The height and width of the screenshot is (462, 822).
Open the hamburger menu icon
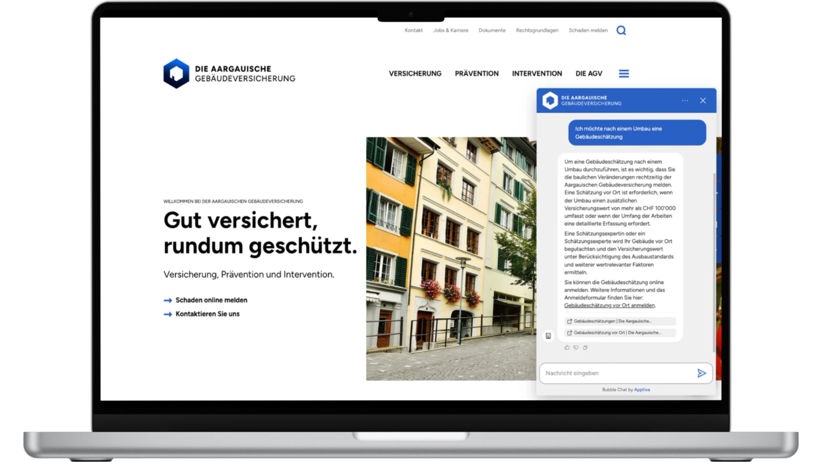[624, 74]
